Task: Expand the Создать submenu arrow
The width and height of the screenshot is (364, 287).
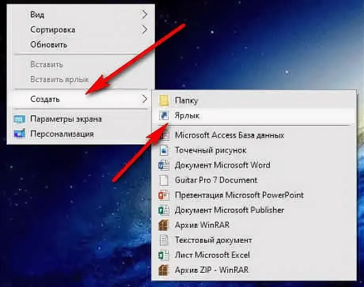Action: [x=144, y=99]
